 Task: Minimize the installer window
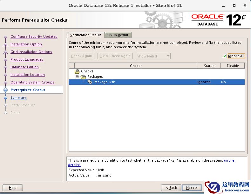pyautogui.click(x=223, y=6)
